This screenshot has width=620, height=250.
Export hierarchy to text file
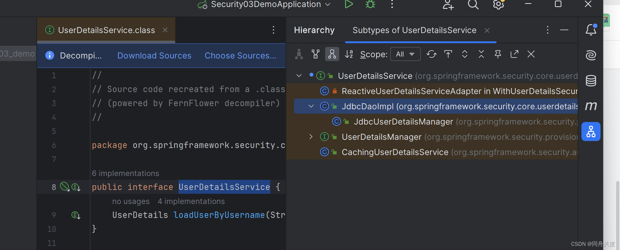[x=514, y=54]
